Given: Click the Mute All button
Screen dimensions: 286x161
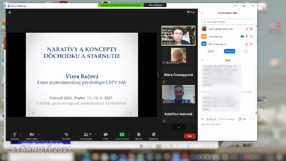Looking at the screenshot, I should coord(229,51).
